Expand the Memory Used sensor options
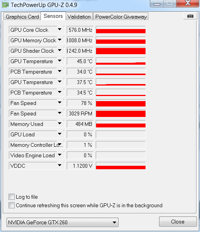This screenshot has width=200, height=232. [x=60, y=124]
